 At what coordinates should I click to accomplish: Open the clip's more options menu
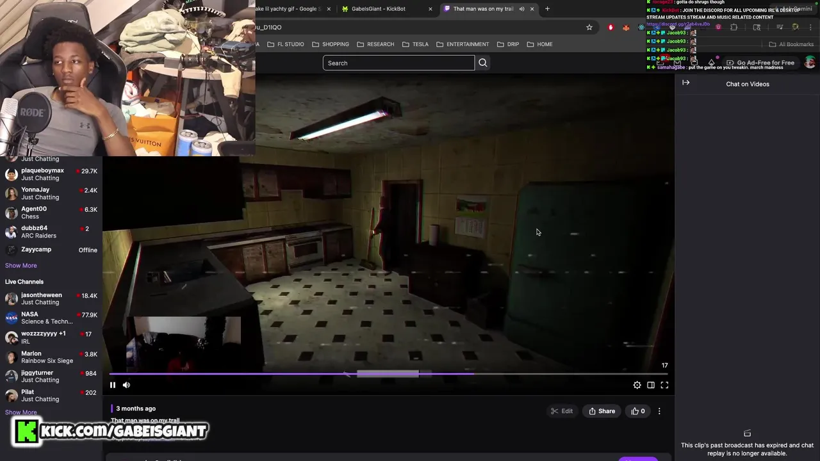[x=659, y=411]
